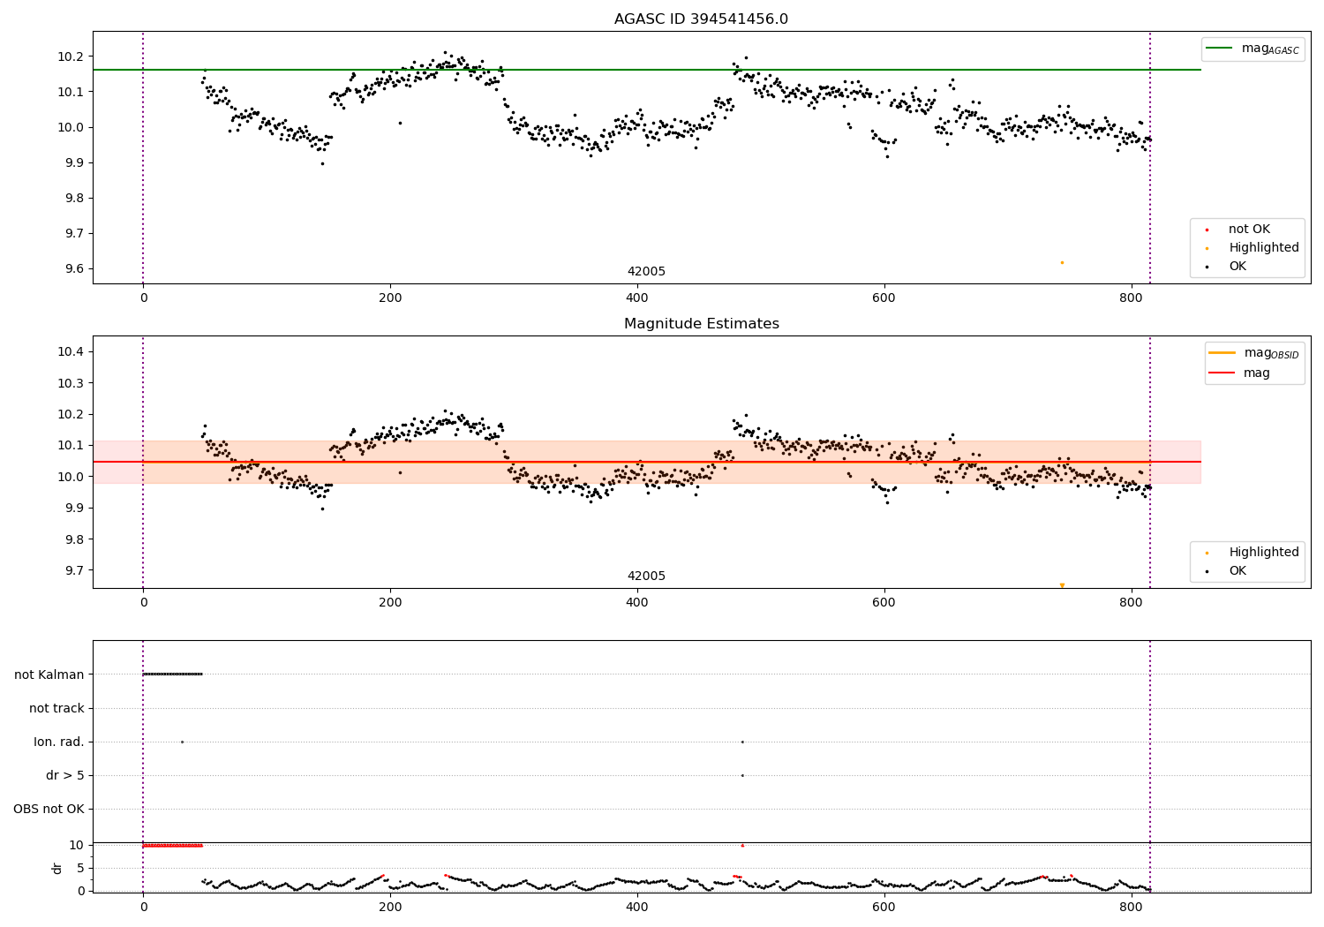Click the 'not Kalman' y-axis label

click(x=49, y=675)
